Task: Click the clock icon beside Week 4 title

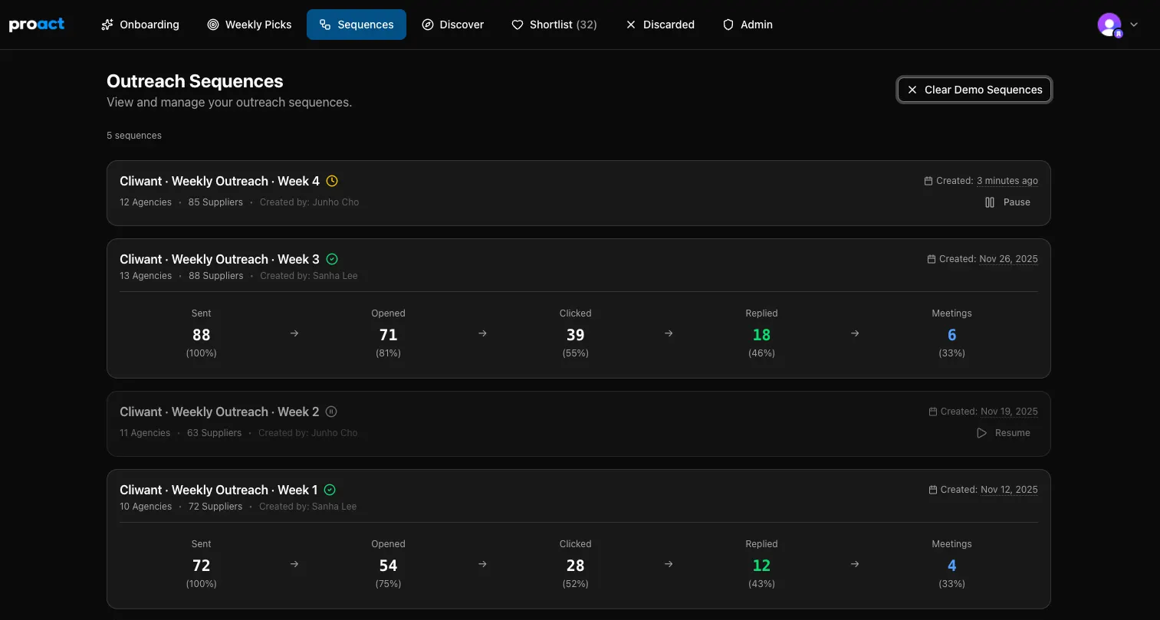Action: (x=332, y=181)
